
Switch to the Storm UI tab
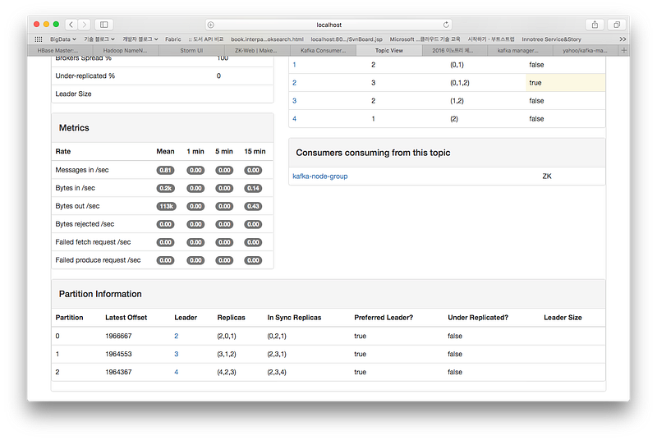coord(191,51)
